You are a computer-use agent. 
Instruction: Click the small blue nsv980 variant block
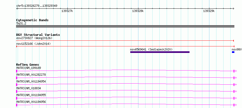233,52
